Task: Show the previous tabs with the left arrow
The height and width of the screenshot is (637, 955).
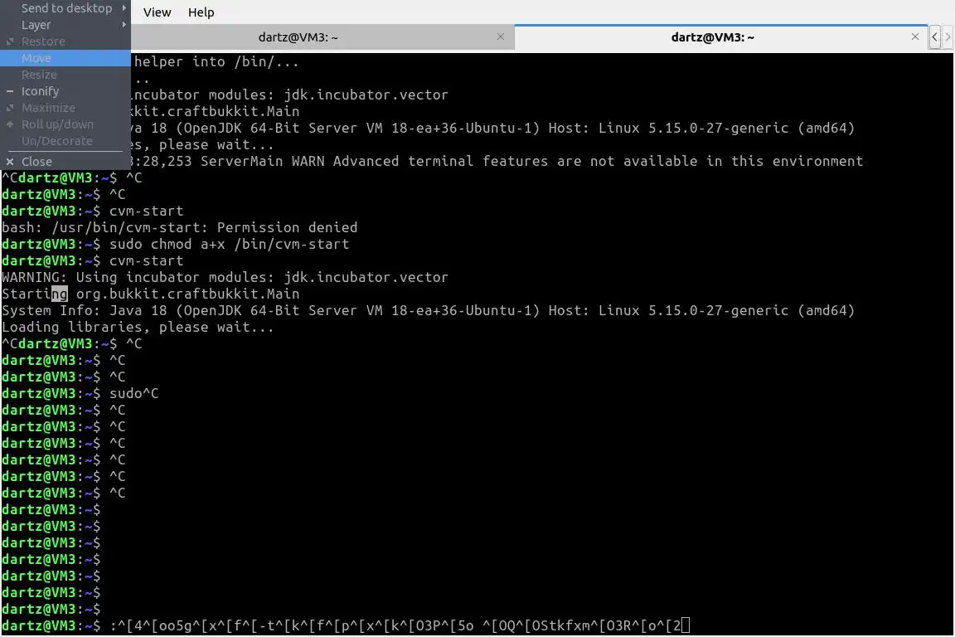Action: (934, 37)
